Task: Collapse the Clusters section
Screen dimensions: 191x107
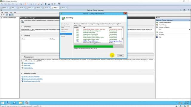Action: (x=22, y=36)
